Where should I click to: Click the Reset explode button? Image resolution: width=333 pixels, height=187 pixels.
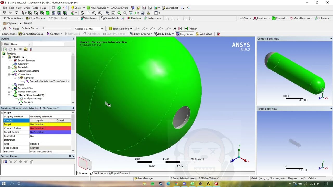pyautogui.click(x=14, y=29)
